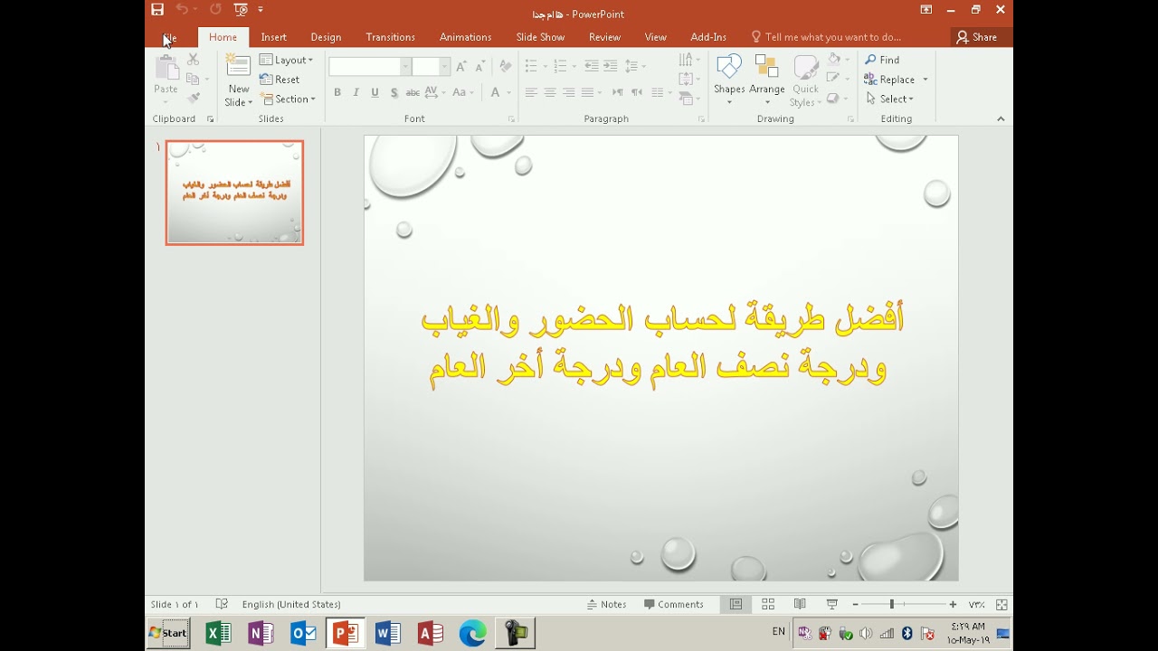Toggle Align Right paragraph alignment
1158x651 pixels.
coord(569,92)
